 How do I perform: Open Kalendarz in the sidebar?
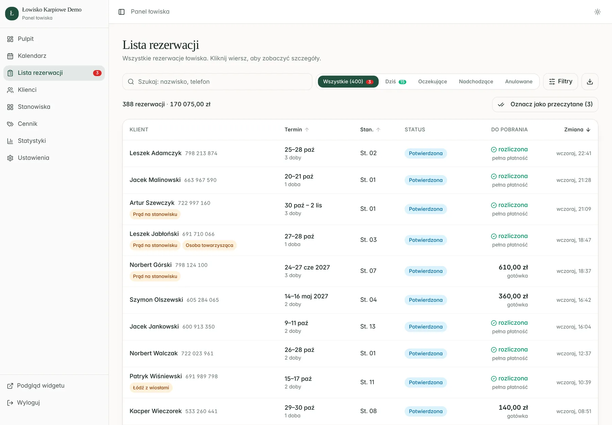[54, 56]
